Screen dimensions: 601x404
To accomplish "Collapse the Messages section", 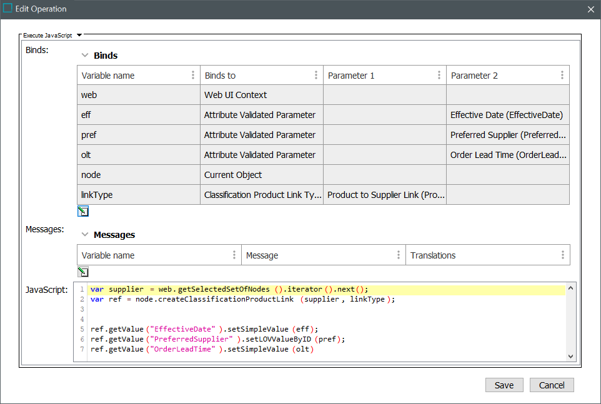I will (85, 234).
